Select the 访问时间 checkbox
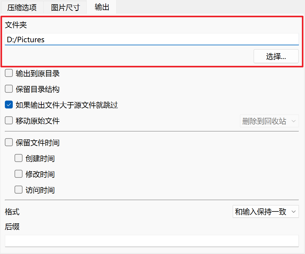This screenshot has height=254, width=305. [19, 190]
